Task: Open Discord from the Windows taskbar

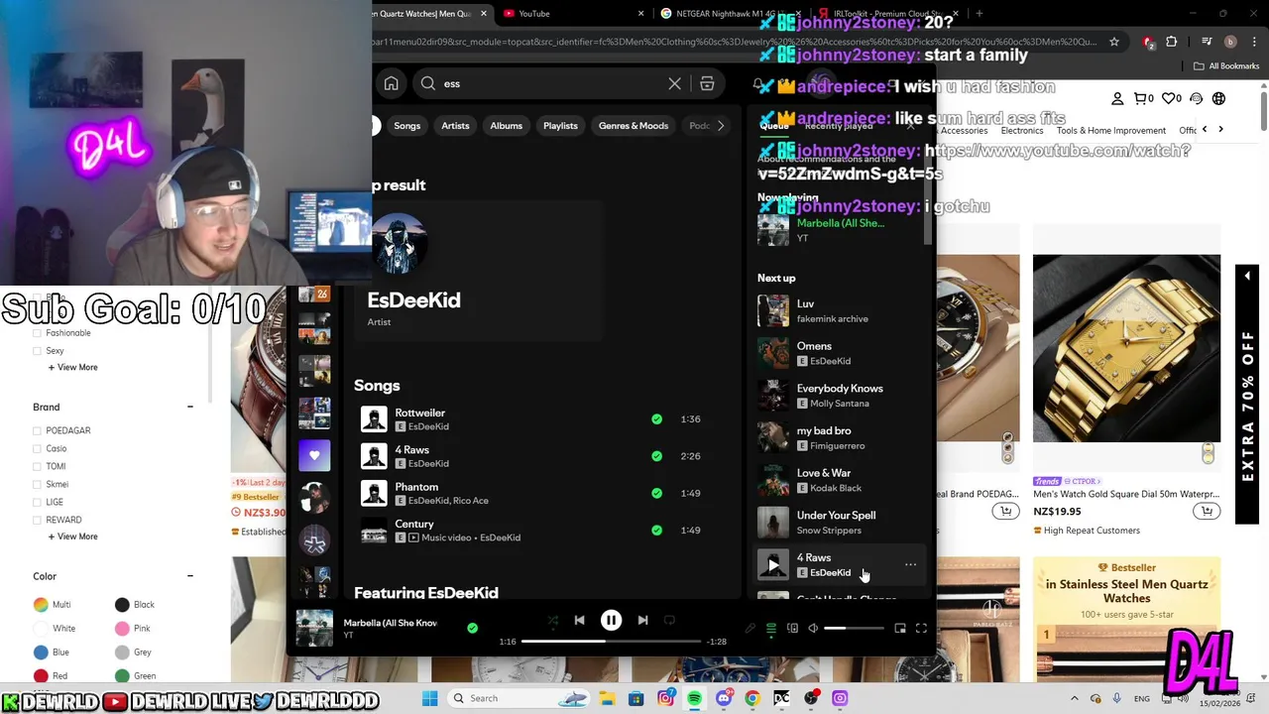Action: coord(724,698)
